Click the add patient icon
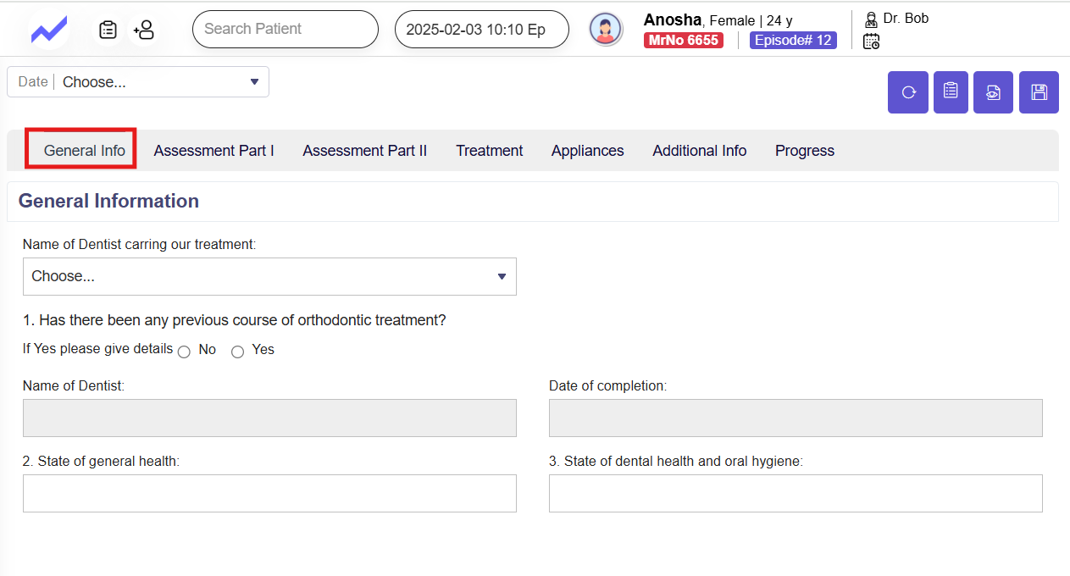The image size is (1070, 576). 144,30
